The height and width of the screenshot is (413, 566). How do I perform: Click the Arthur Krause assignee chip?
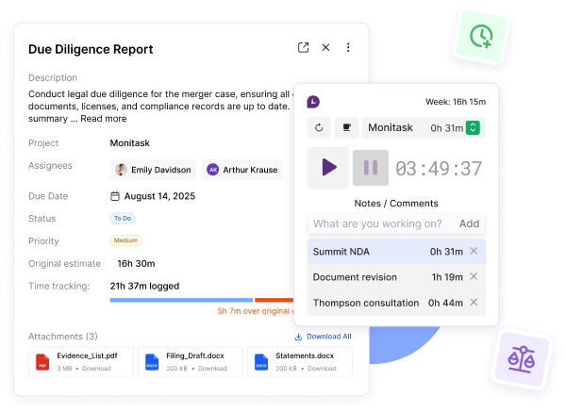[x=242, y=170]
